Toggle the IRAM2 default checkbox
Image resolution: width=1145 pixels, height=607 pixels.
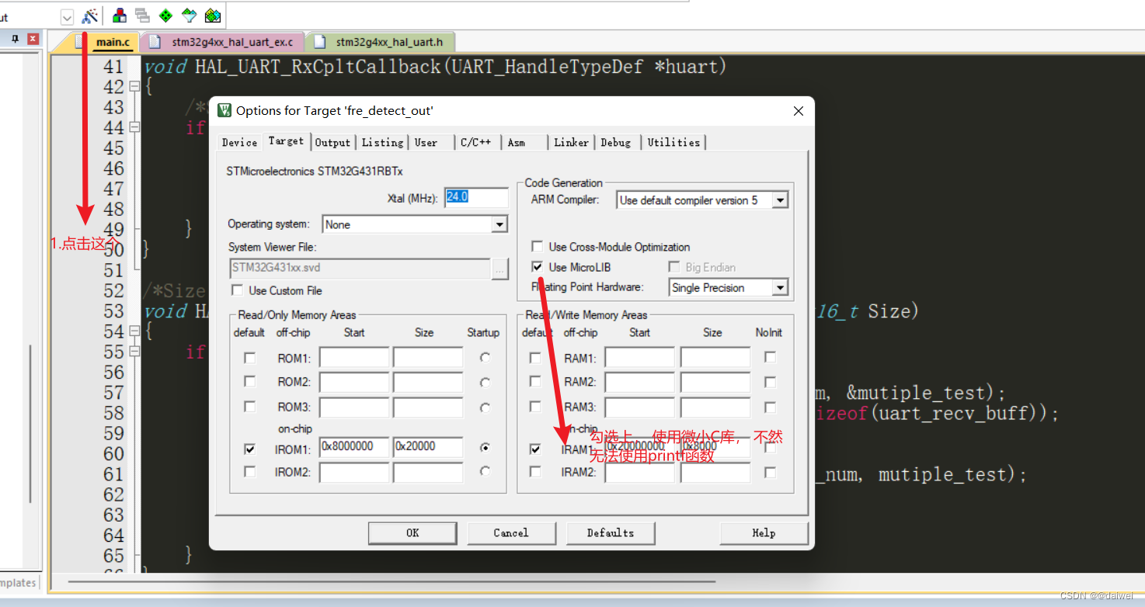point(535,471)
